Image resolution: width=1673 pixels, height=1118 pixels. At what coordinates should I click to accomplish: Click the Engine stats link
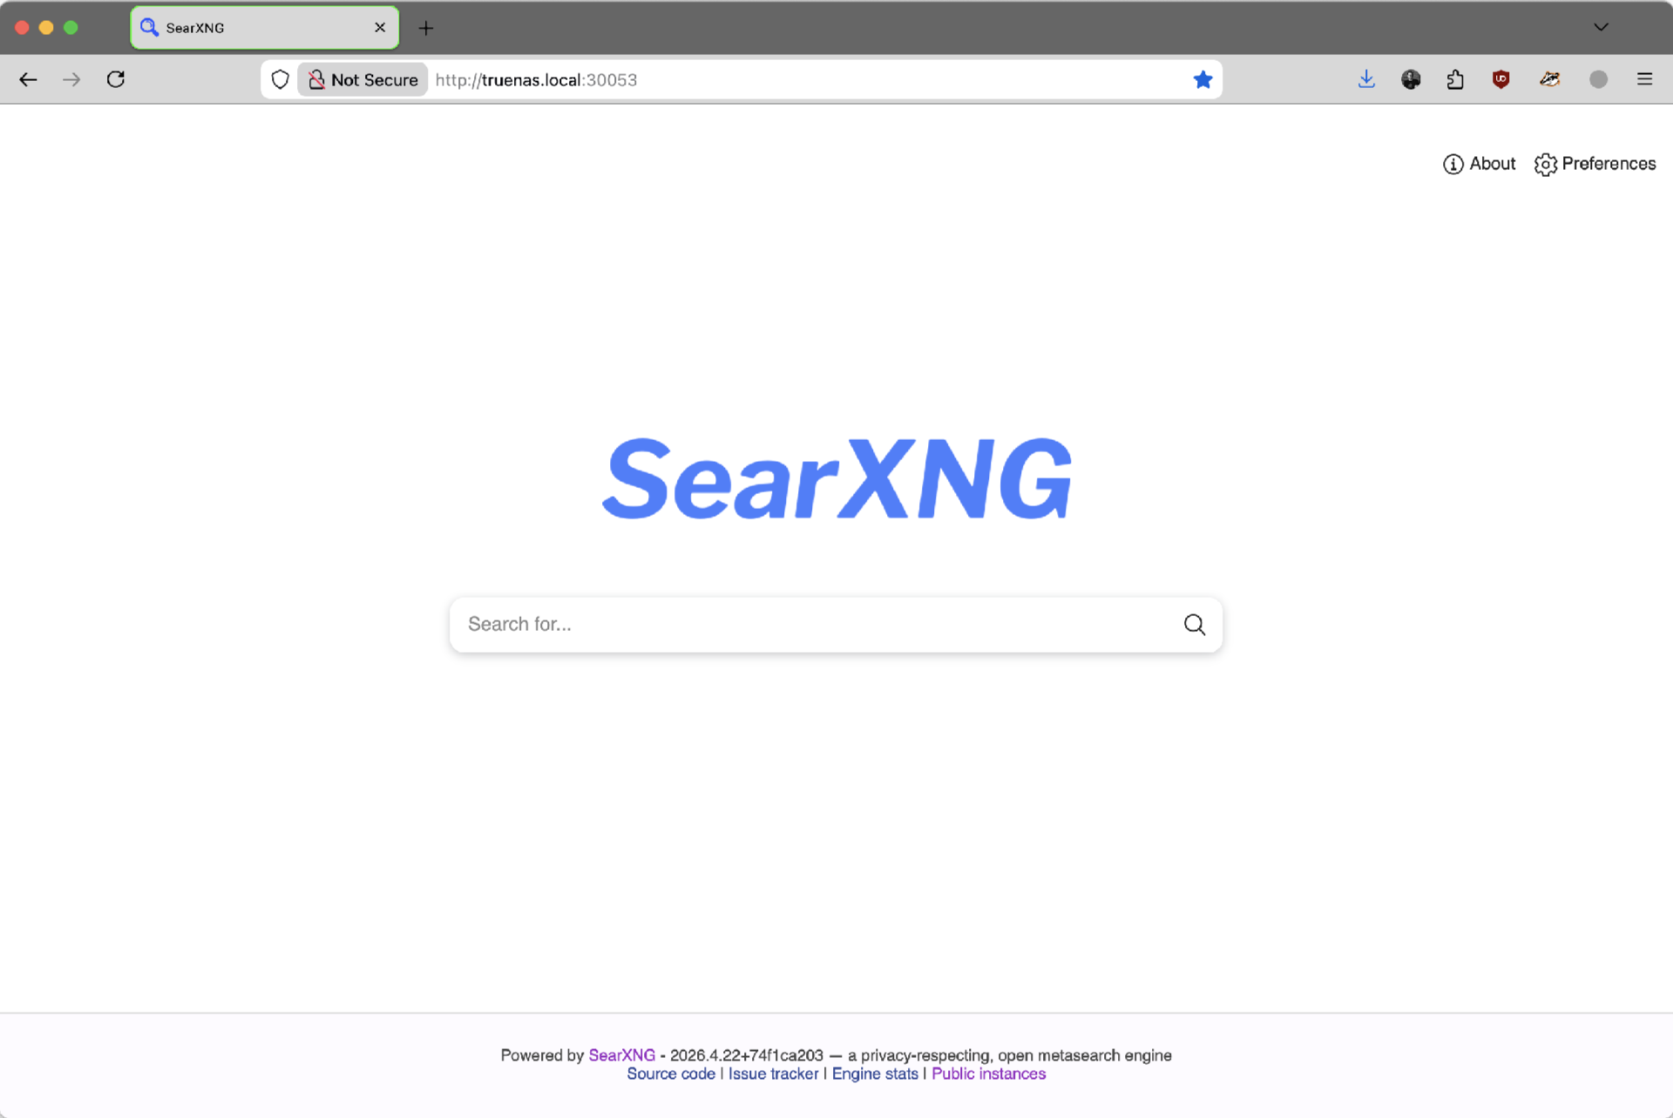click(x=874, y=1074)
